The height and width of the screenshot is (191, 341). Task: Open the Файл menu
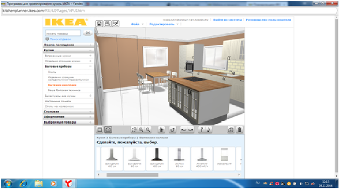coord(135,24)
